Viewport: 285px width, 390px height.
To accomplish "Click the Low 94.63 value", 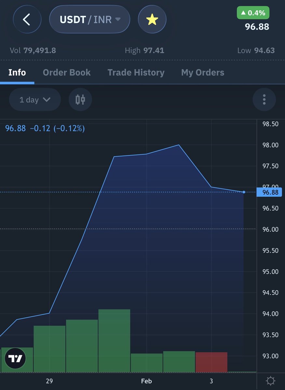I will (256, 50).
